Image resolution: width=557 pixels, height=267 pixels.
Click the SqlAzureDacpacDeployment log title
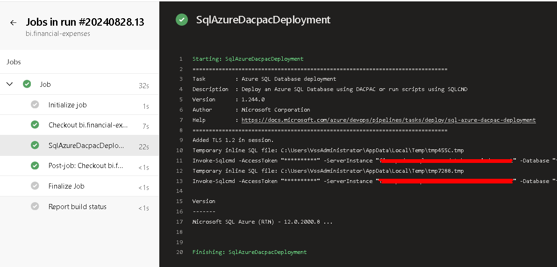pos(263,20)
